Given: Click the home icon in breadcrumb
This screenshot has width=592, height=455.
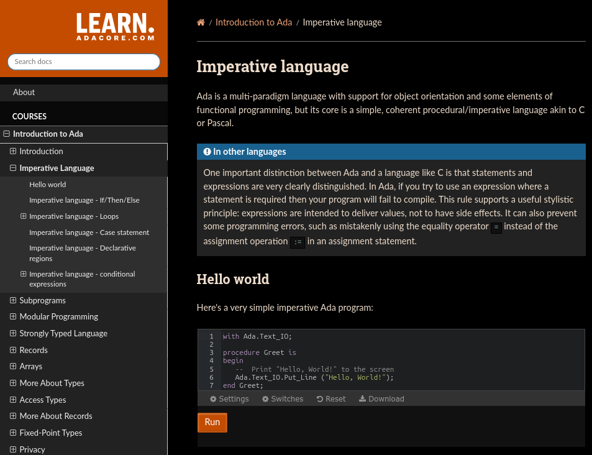Looking at the screenshot, I should pyautogui.click(x=201, y=22).
